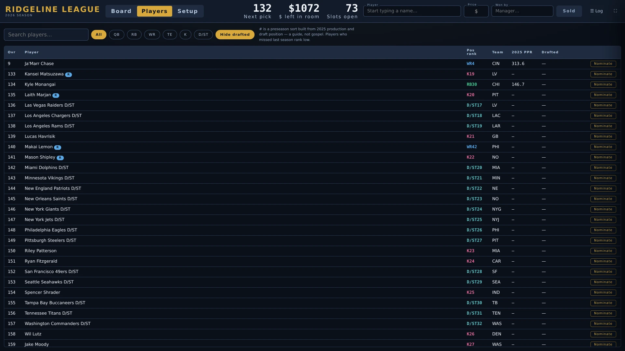Image resolution: width=625 pixels, height=351 pixels.
Task: Nominate New England Patriots D/ST
Action: coord(603,188)
